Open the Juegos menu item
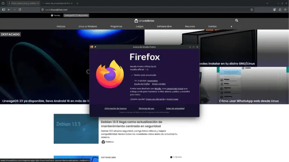The height and width of the screenshot is (162, 289). 140,27
